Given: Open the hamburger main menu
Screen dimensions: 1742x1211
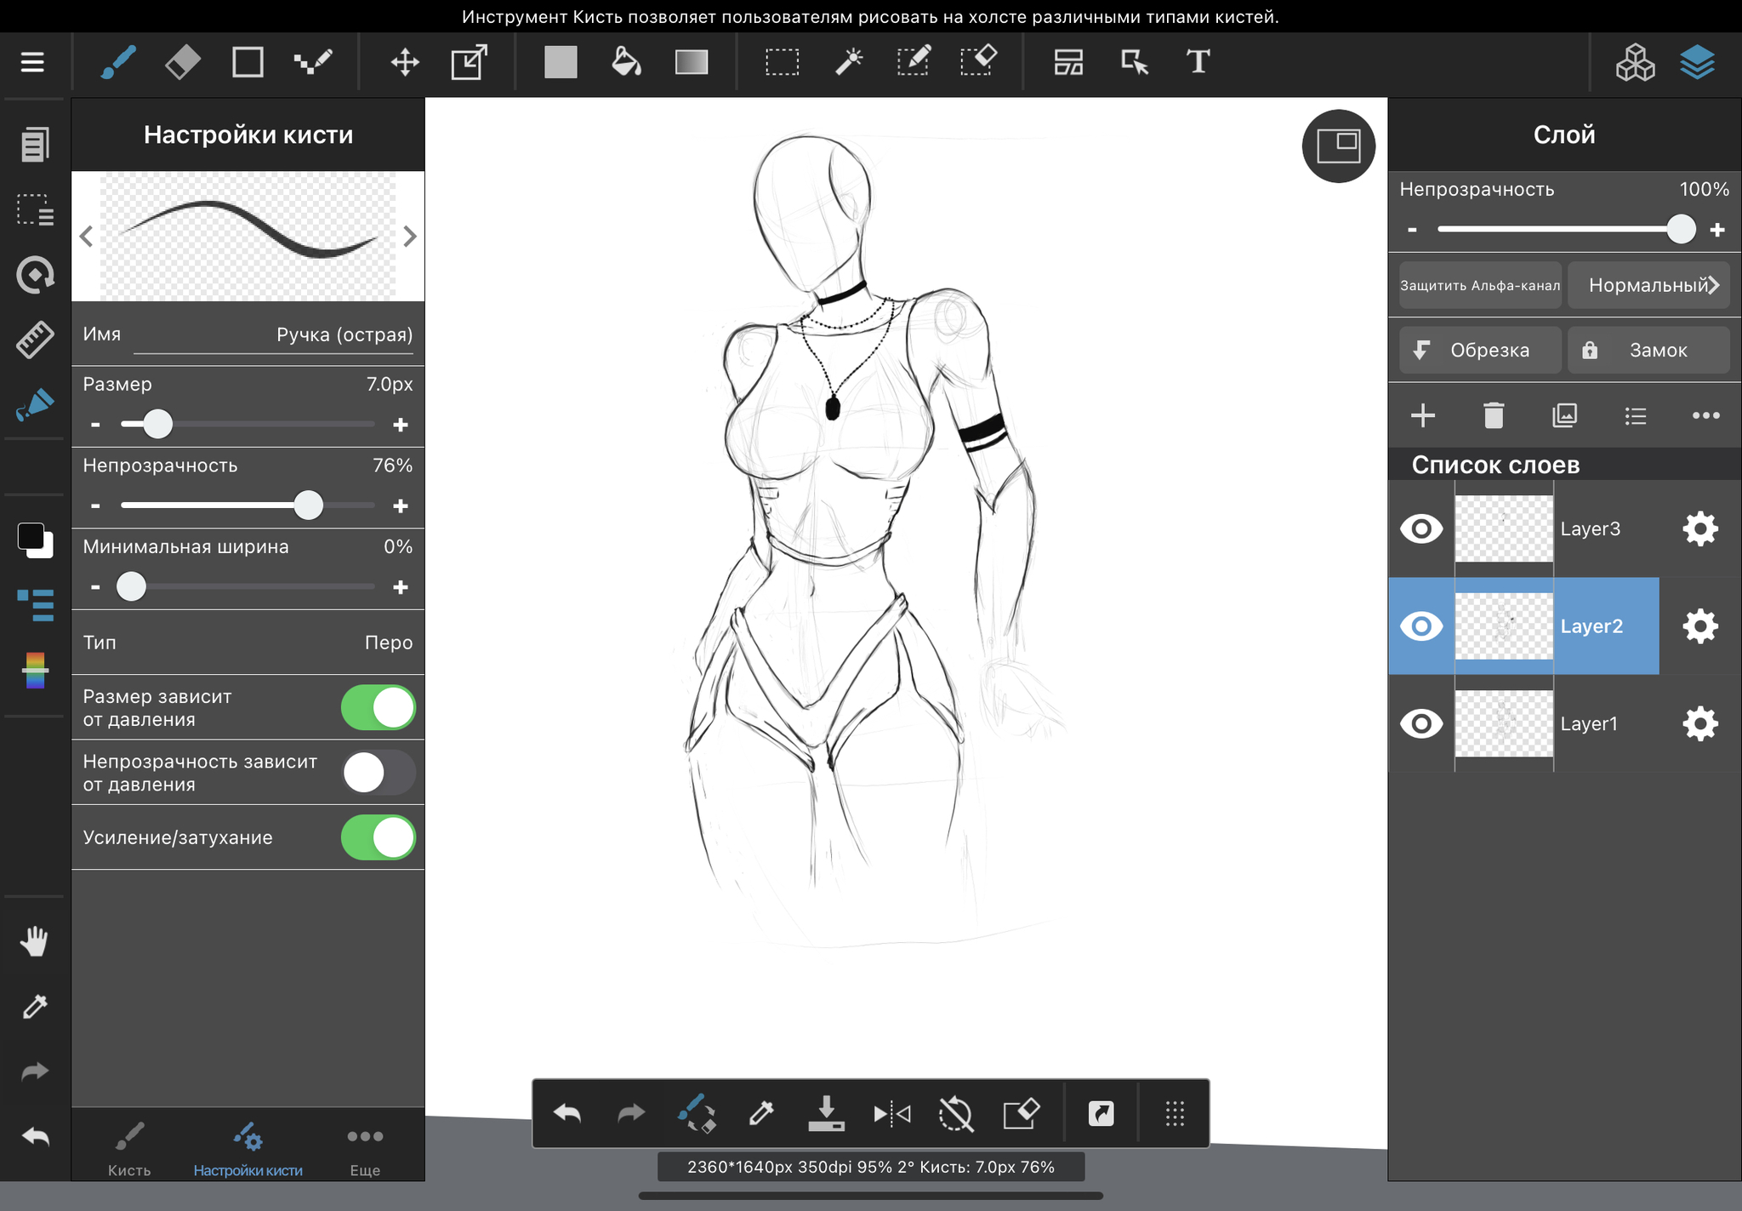Looking at the screenshot, I should pyautogui.click(x=32, y=62).
